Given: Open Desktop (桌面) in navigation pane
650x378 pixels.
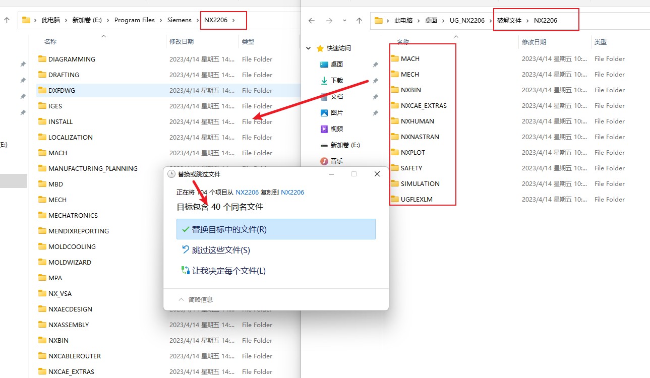Looking at the screenshot, I should 336,65.
